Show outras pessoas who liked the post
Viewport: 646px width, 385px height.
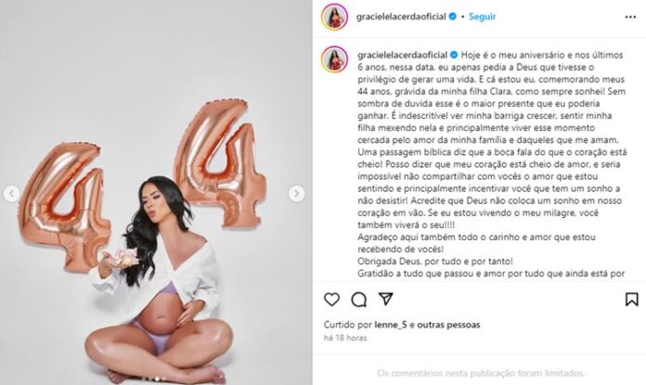coord(448,325)
